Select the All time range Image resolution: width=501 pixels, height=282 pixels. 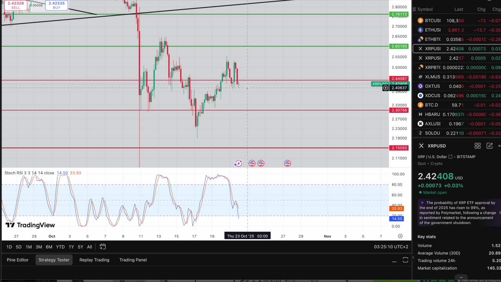89,247
